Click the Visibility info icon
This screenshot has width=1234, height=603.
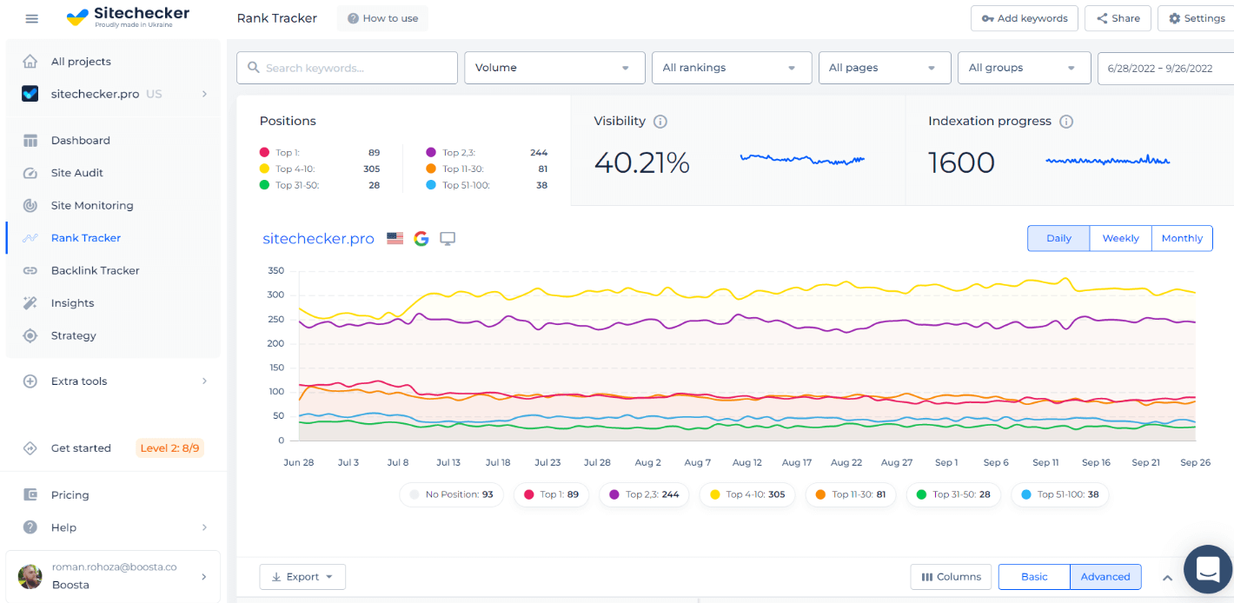(x=660, y=122)
